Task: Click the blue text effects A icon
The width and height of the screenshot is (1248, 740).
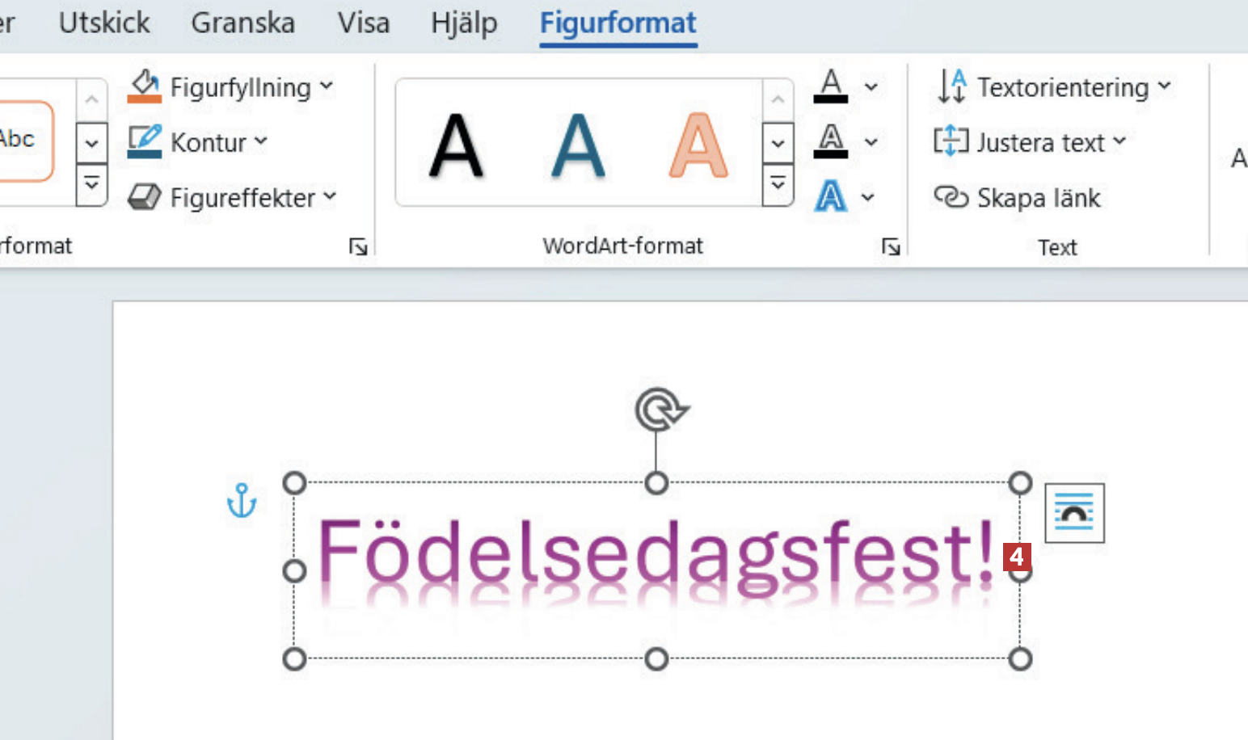Action: pos(830,196)
